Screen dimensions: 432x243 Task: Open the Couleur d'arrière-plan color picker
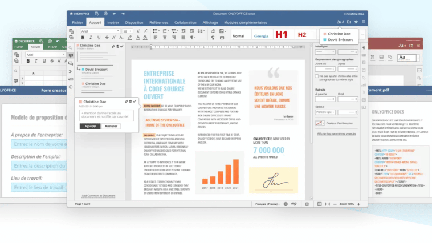320,123
